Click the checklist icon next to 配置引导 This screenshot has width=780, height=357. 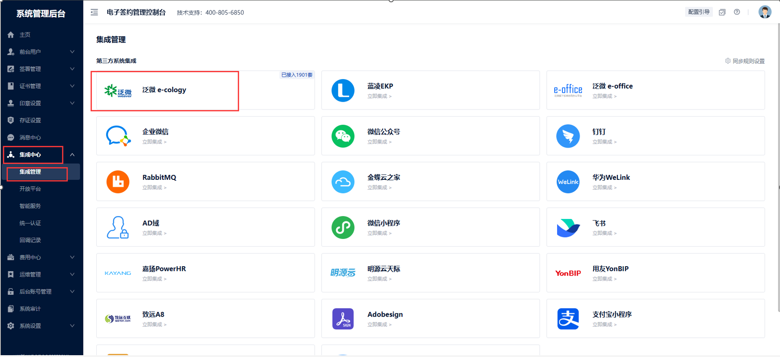pyautogui.click(x=722, y=12)
